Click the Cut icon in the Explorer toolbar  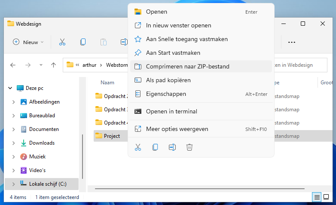tap(62, 42)
